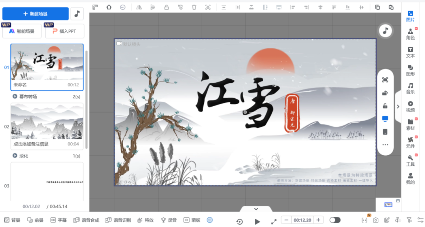Expand the panel collapse chevron below canvas

click(x=256, y=209)
